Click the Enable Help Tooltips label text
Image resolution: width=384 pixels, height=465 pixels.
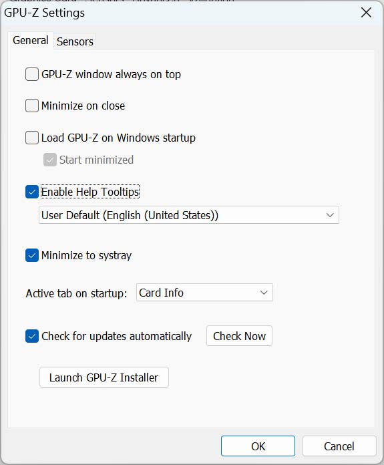click(90, 192)
